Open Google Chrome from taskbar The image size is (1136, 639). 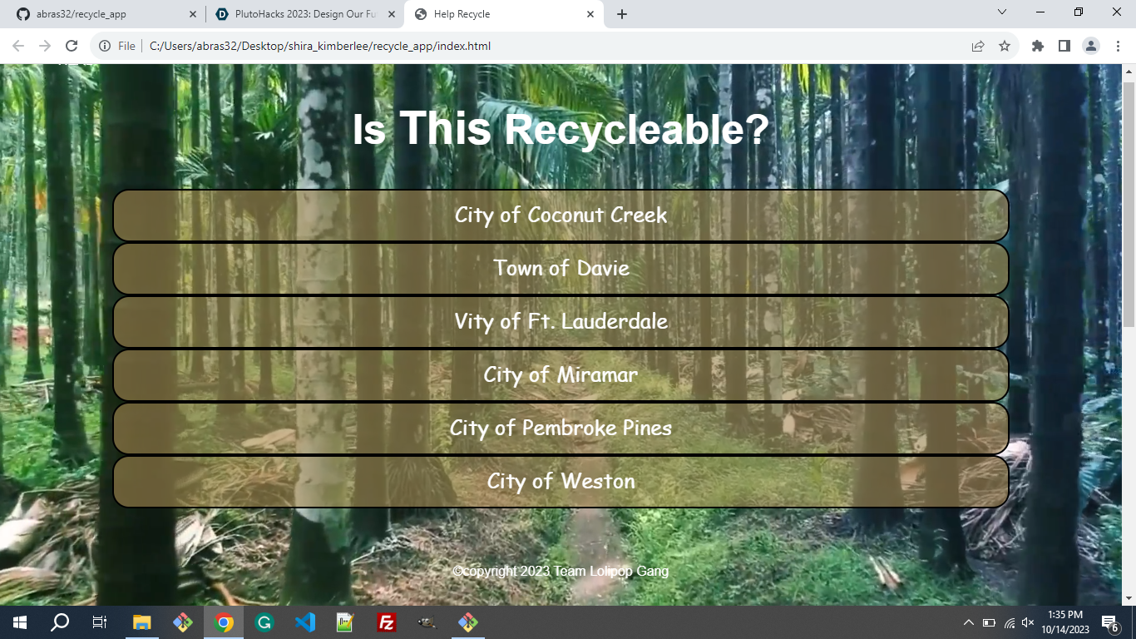click(224, 622)
